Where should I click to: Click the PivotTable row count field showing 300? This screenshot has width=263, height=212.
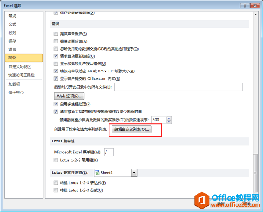pos(159,120)
